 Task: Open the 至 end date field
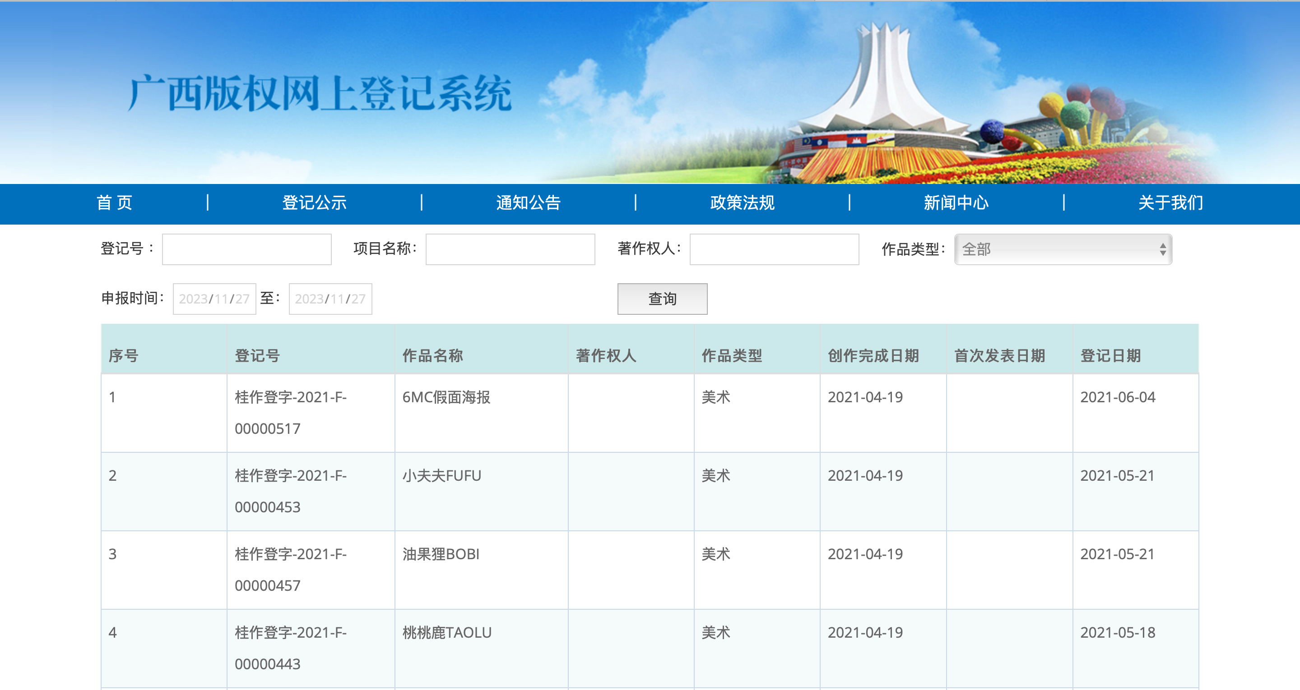330,299
